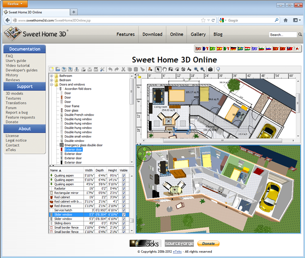305x258 pixels.
Task: Activate the Pan hand tool
Action: pos(165,69)
